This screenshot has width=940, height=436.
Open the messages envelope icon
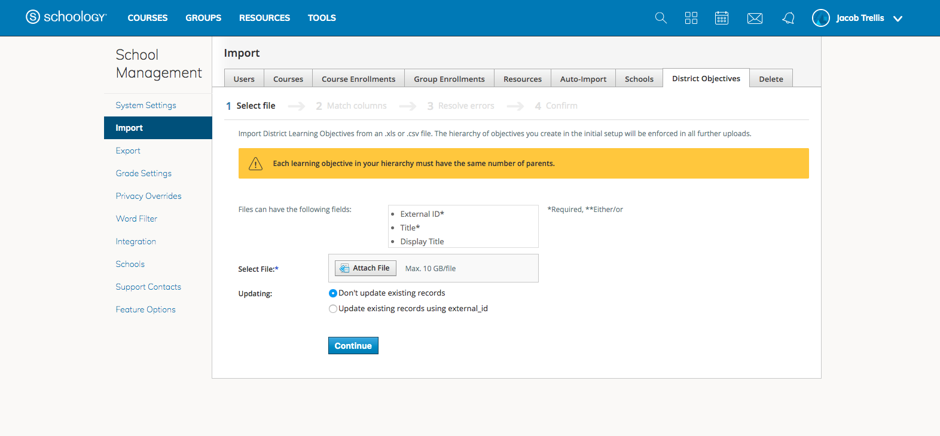pos(755,19)
